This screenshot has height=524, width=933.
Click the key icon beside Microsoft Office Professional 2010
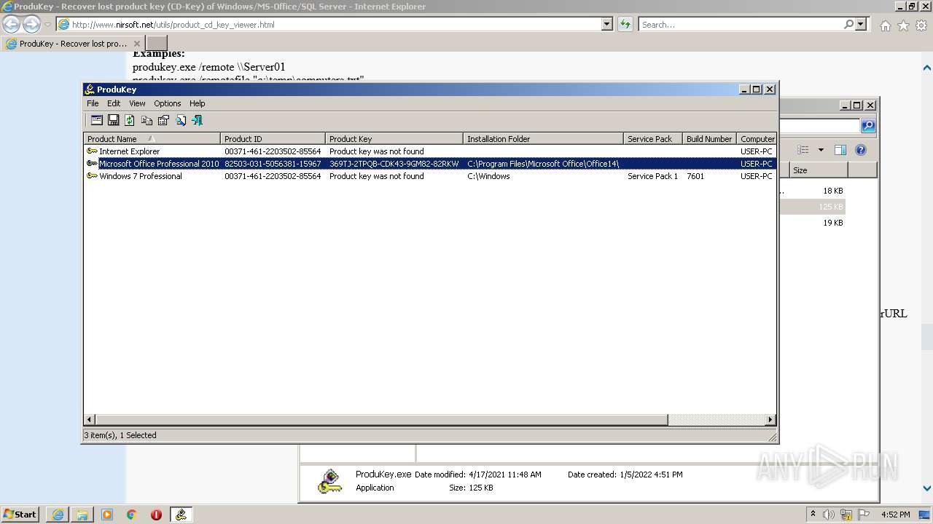pyautogui.click(x=92, y=164)
